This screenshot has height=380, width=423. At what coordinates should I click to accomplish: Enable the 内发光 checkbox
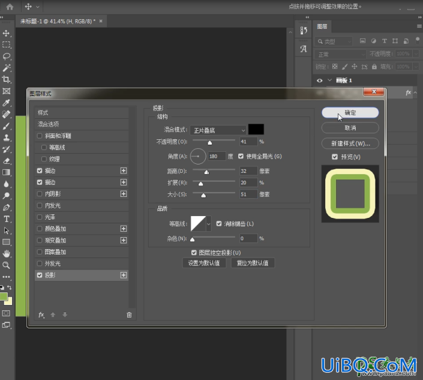pos(40,205)
